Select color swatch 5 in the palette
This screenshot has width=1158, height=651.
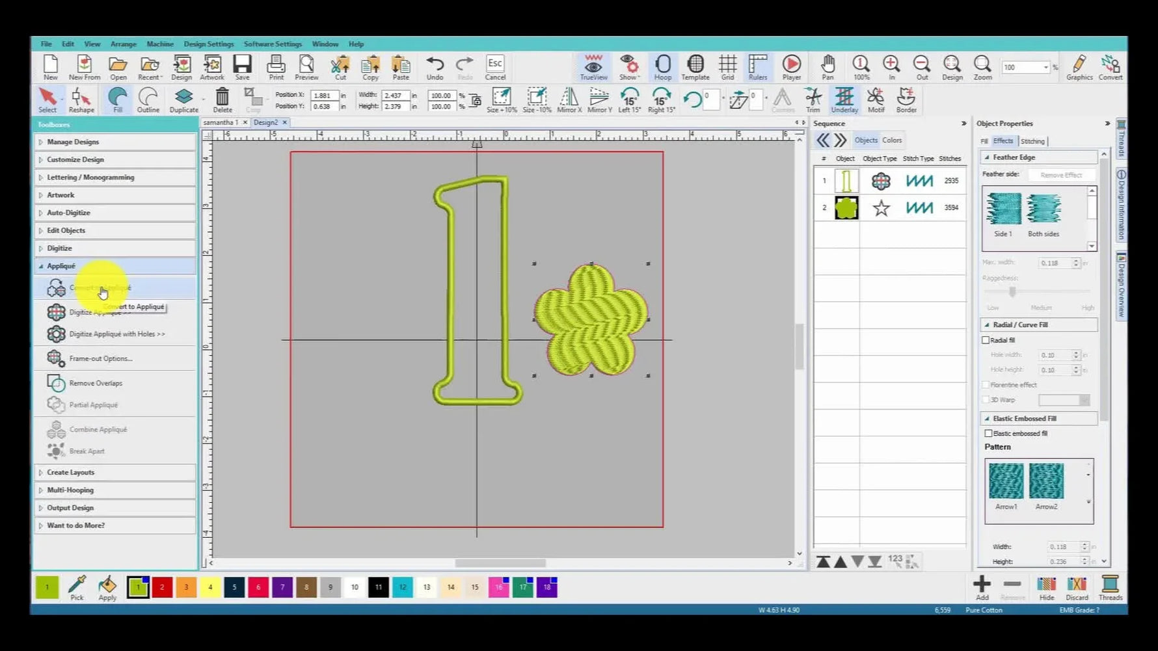pyautogui.click(x=234, y=587)
